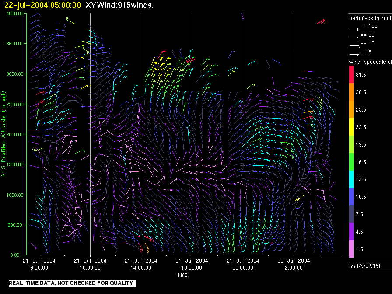Click the 50 knot barb flag symbol
The height and width of the screenshot is (294, 392).
point(354,38)
